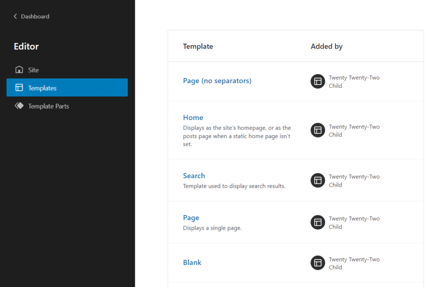Click theme icon in Search row
This screenshot has height=287, width=429.
(318, 180)
